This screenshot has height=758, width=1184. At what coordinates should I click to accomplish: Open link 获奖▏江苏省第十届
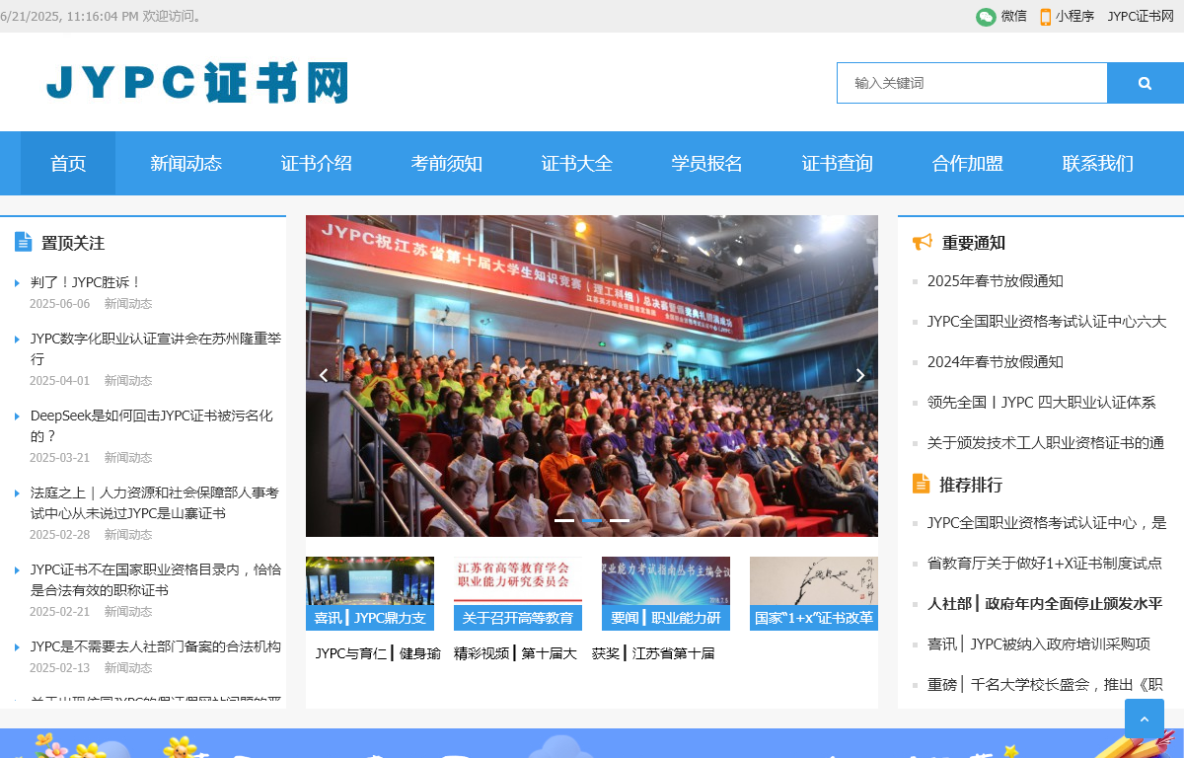pos(653,653)
